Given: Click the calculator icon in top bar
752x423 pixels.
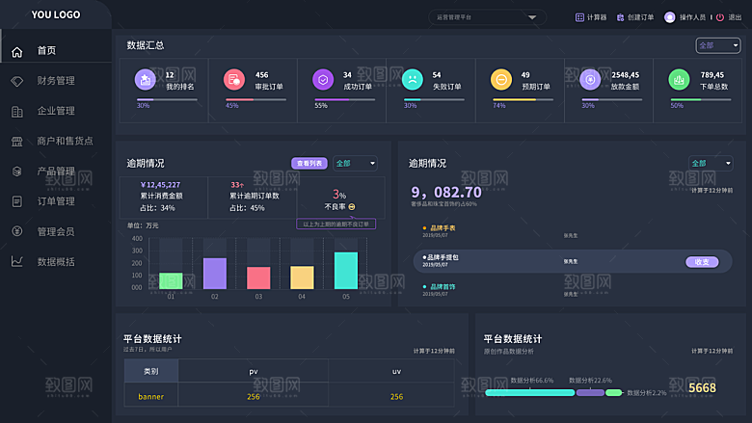Looking at the screenshot, I should (579, 17).
